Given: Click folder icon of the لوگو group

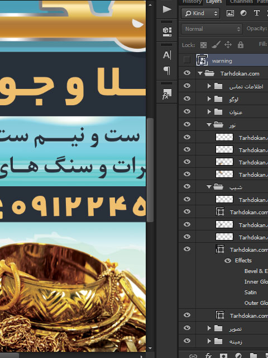Looking at the screenshot, I should click(x=218, y=99).
